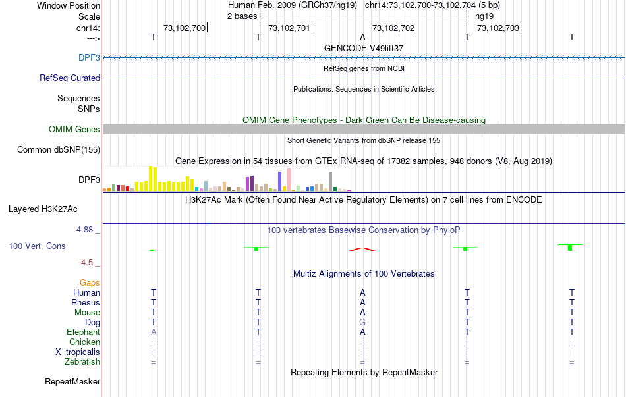This screenshot has height=397, width=626.
Task: Click the Scale label
Action: 89,16
